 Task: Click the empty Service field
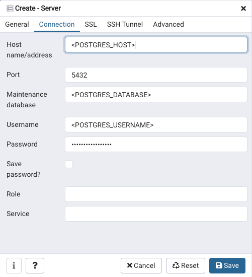coord(156,214)
